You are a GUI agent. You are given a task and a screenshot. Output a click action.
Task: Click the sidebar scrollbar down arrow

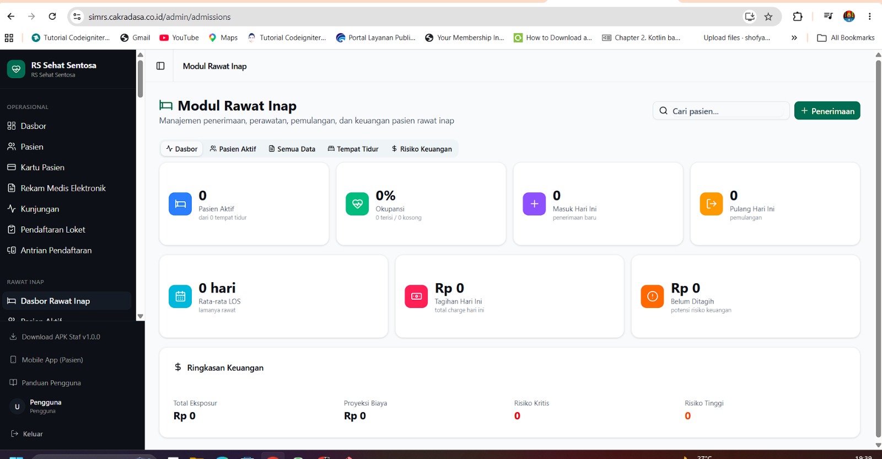140,316
